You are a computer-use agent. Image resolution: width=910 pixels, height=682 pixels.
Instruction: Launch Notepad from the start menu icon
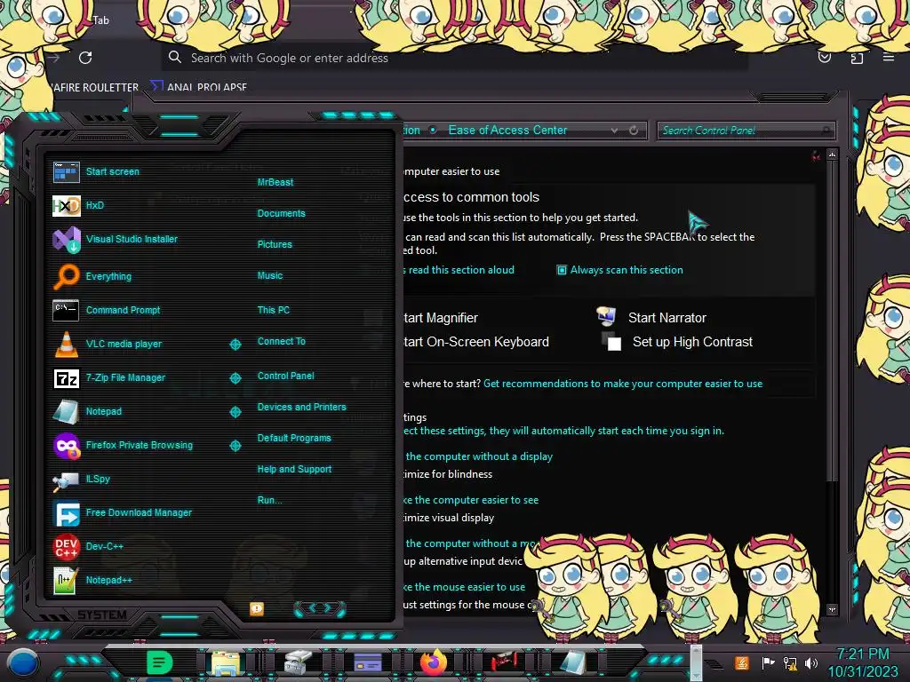[66, 411]
